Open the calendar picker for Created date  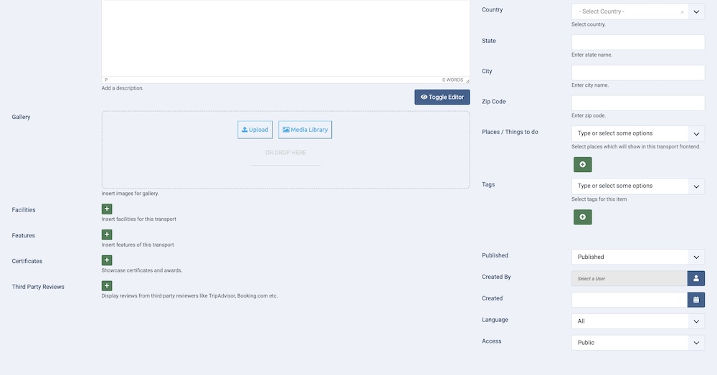695,300
